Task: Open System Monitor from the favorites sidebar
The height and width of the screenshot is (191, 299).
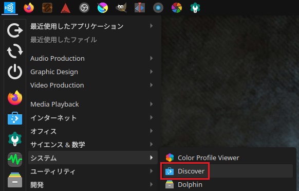Action: pyautogui.click(x=15, y=160)
